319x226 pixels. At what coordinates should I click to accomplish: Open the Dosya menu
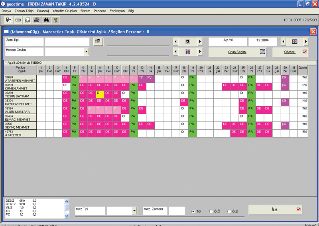point(6,11)
